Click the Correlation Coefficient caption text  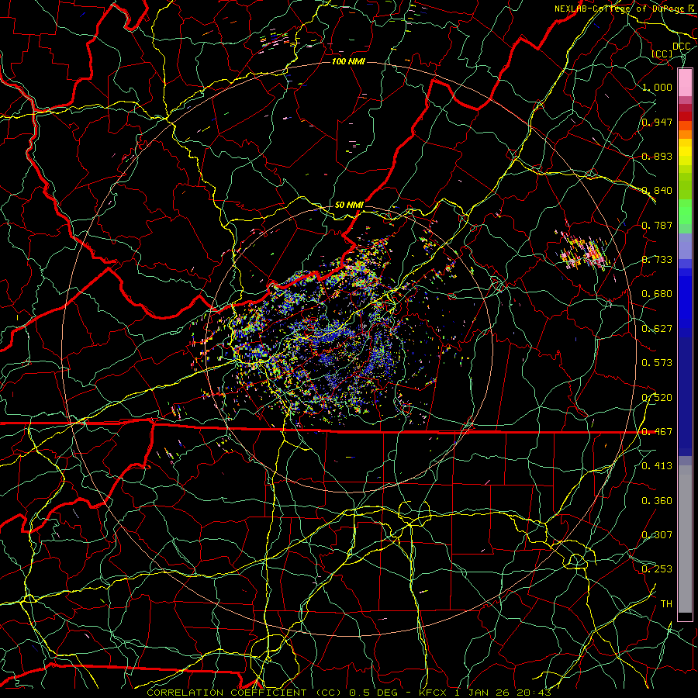(349, 693)
